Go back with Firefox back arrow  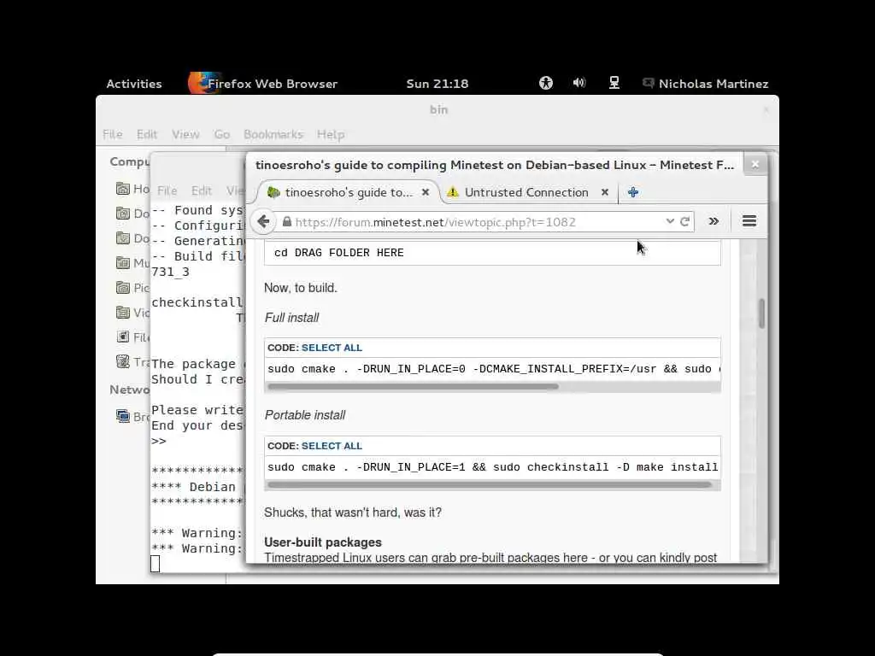click(263, 221)
